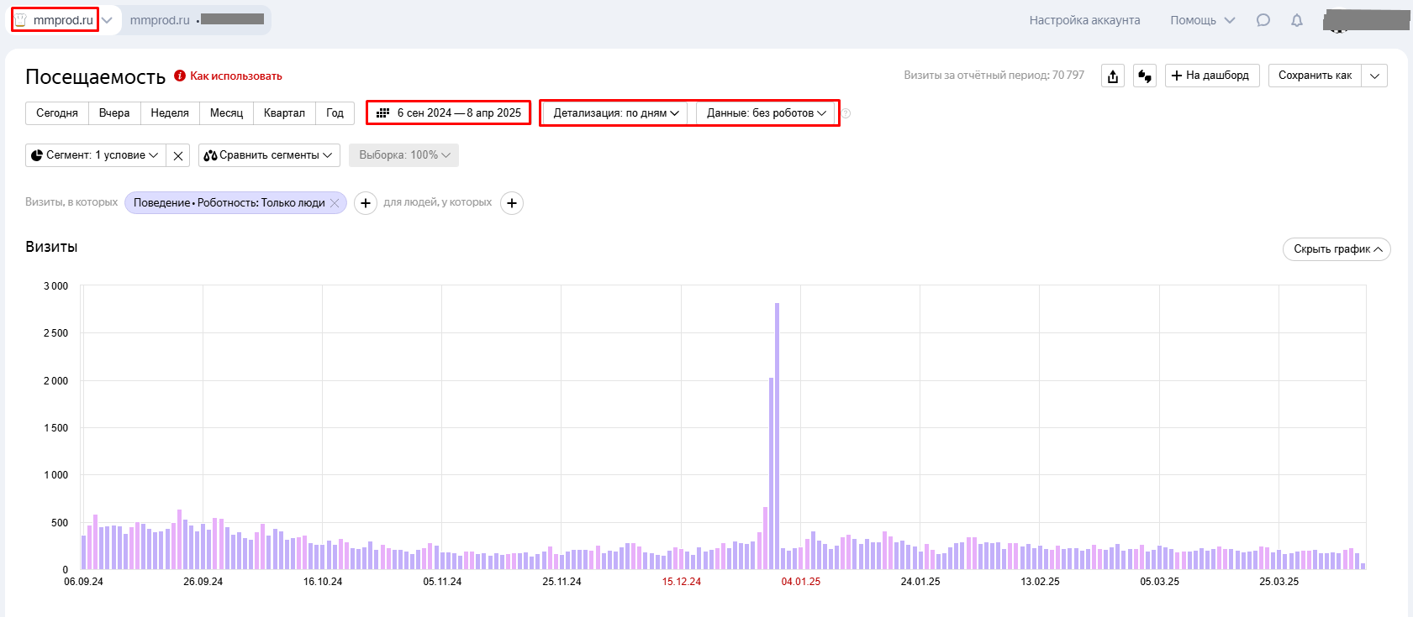
Task: Open Детализация: по дням dropdown
Action: [615, 112]
